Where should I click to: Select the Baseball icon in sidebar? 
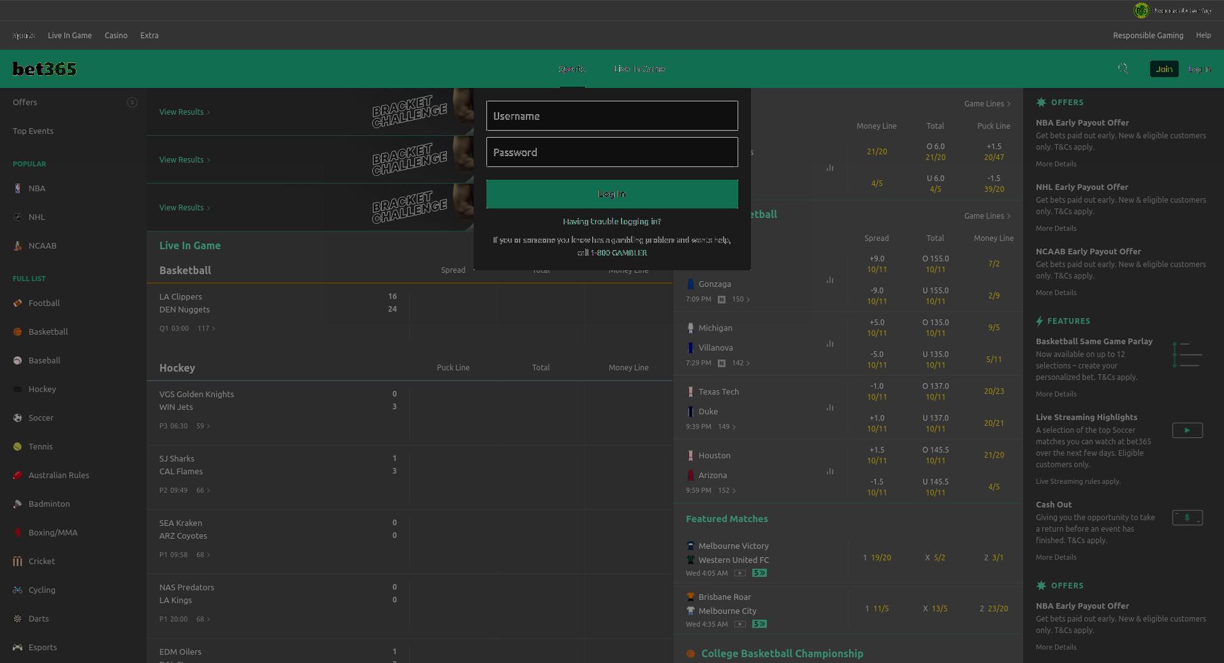click(17, 360)
